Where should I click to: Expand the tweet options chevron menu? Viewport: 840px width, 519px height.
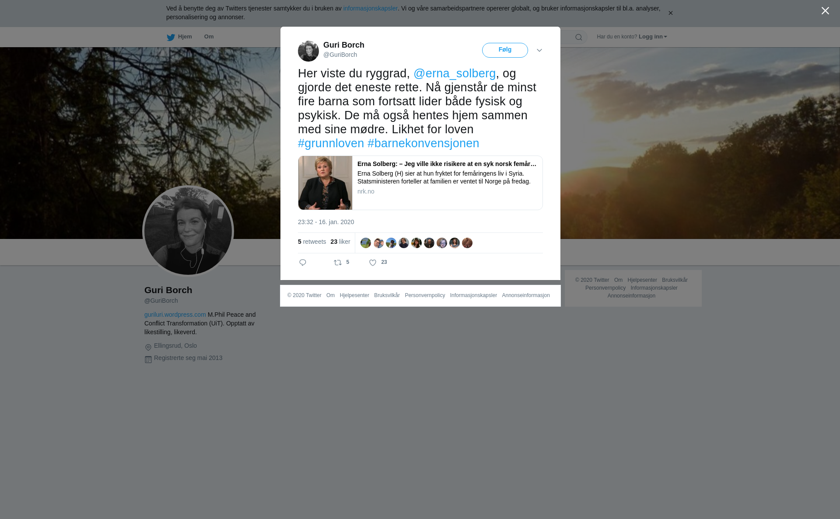[539, 50]
